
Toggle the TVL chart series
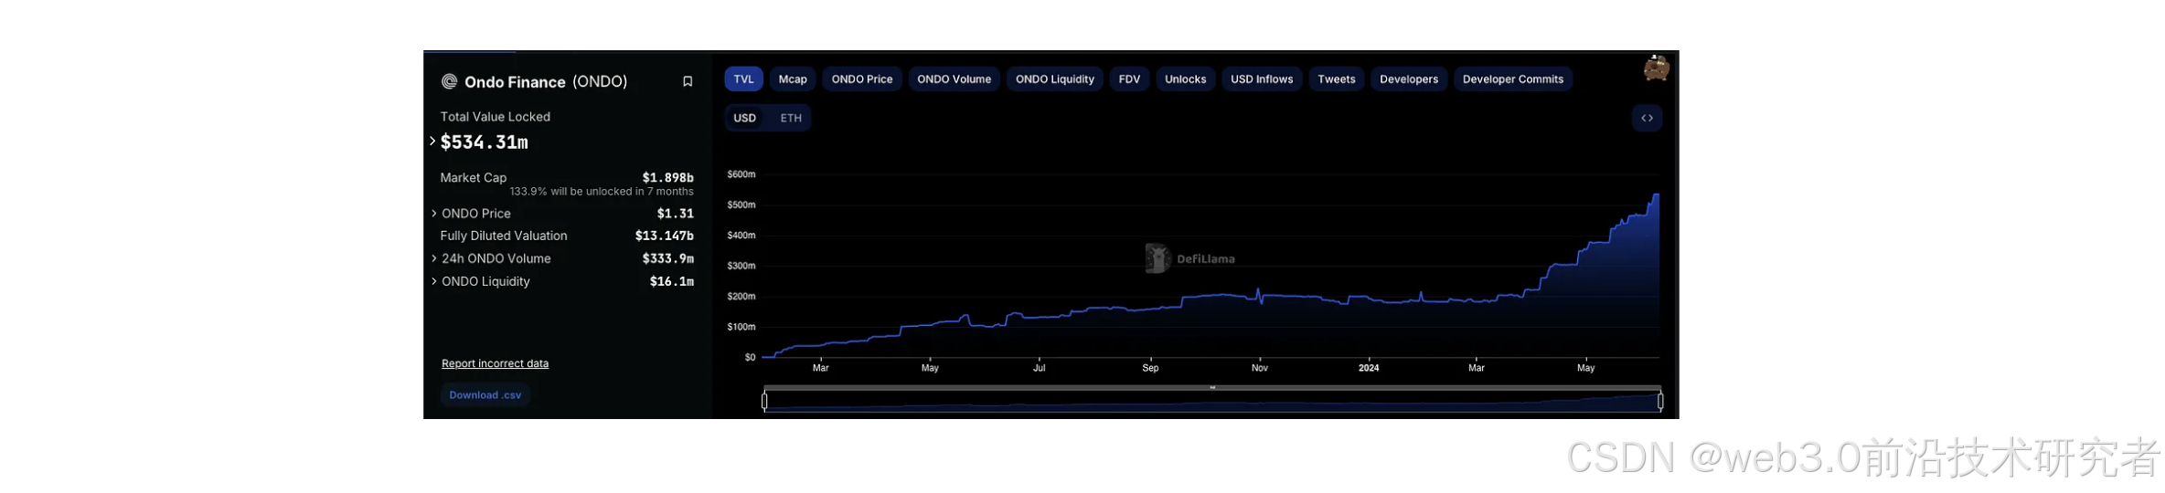(744, 79)
